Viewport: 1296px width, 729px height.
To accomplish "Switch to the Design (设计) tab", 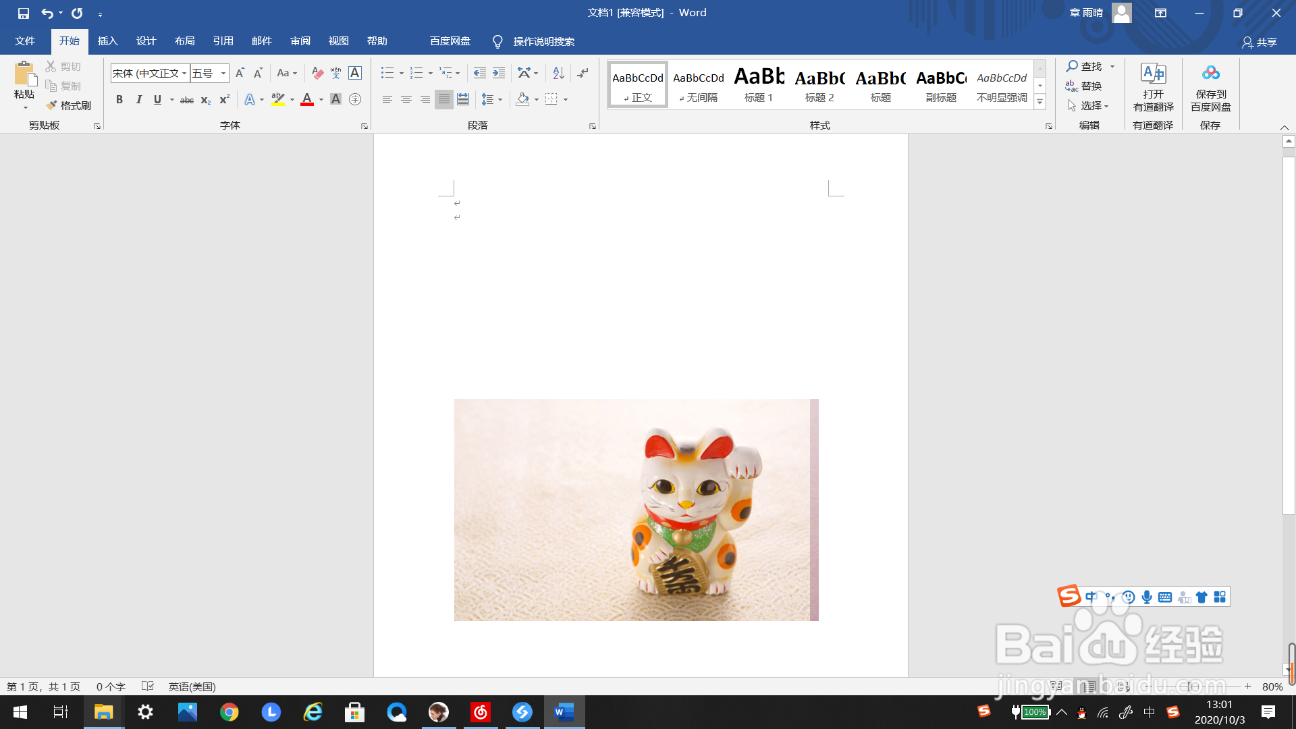I will (146, 41).
